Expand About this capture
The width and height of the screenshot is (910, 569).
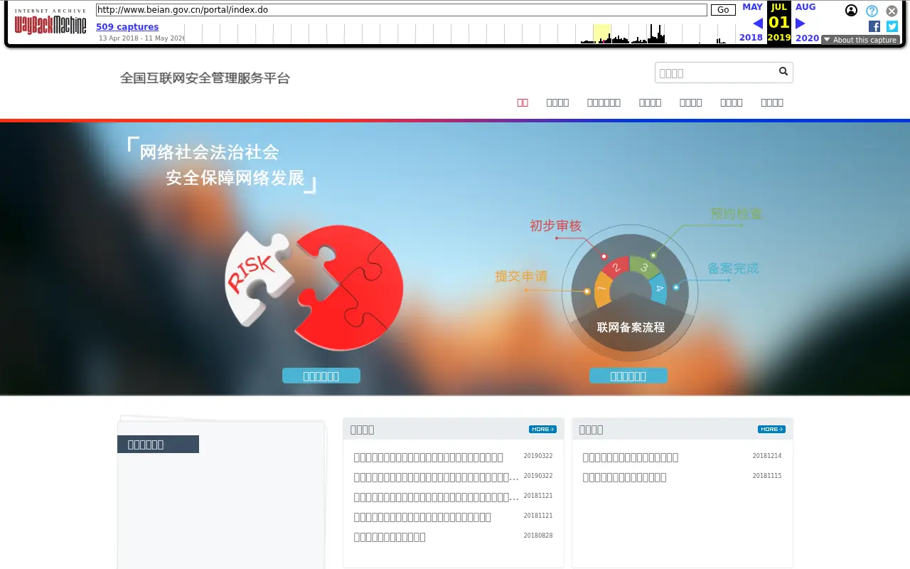tap(860, 40)
